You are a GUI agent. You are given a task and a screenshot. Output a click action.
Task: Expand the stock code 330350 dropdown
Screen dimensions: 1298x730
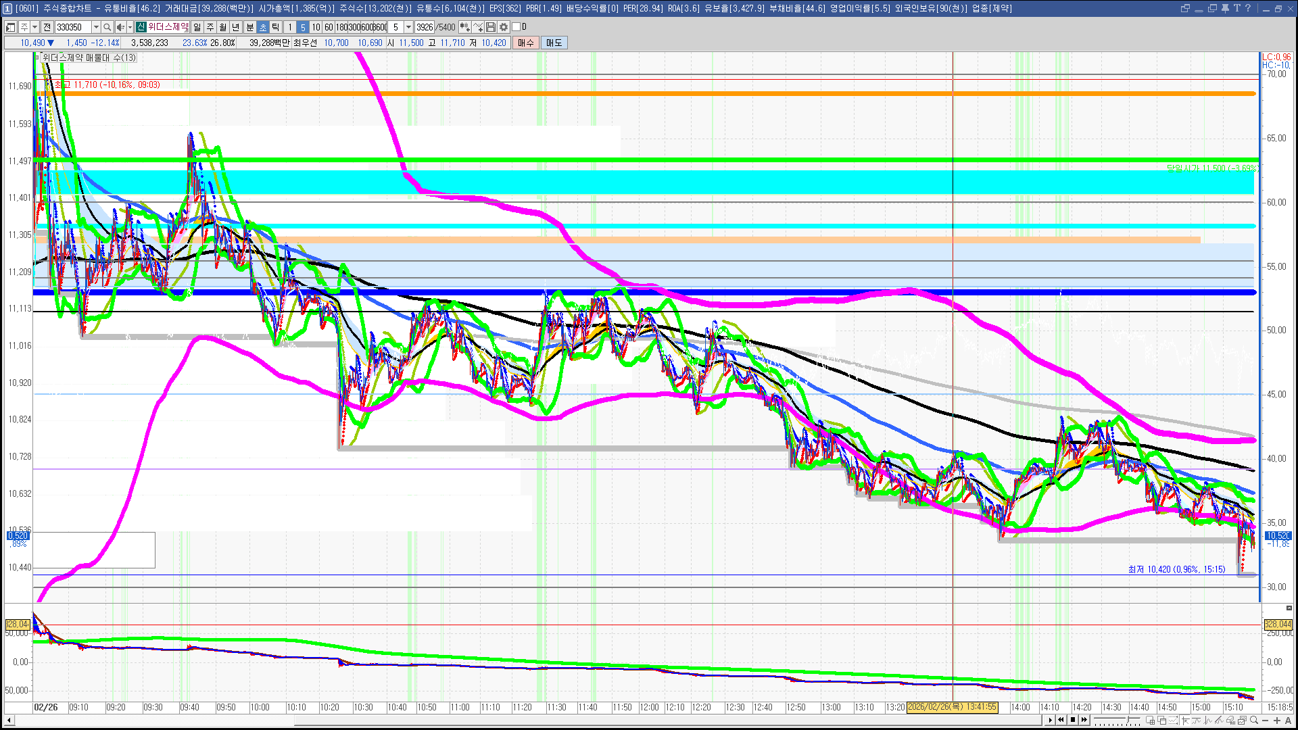96,27
